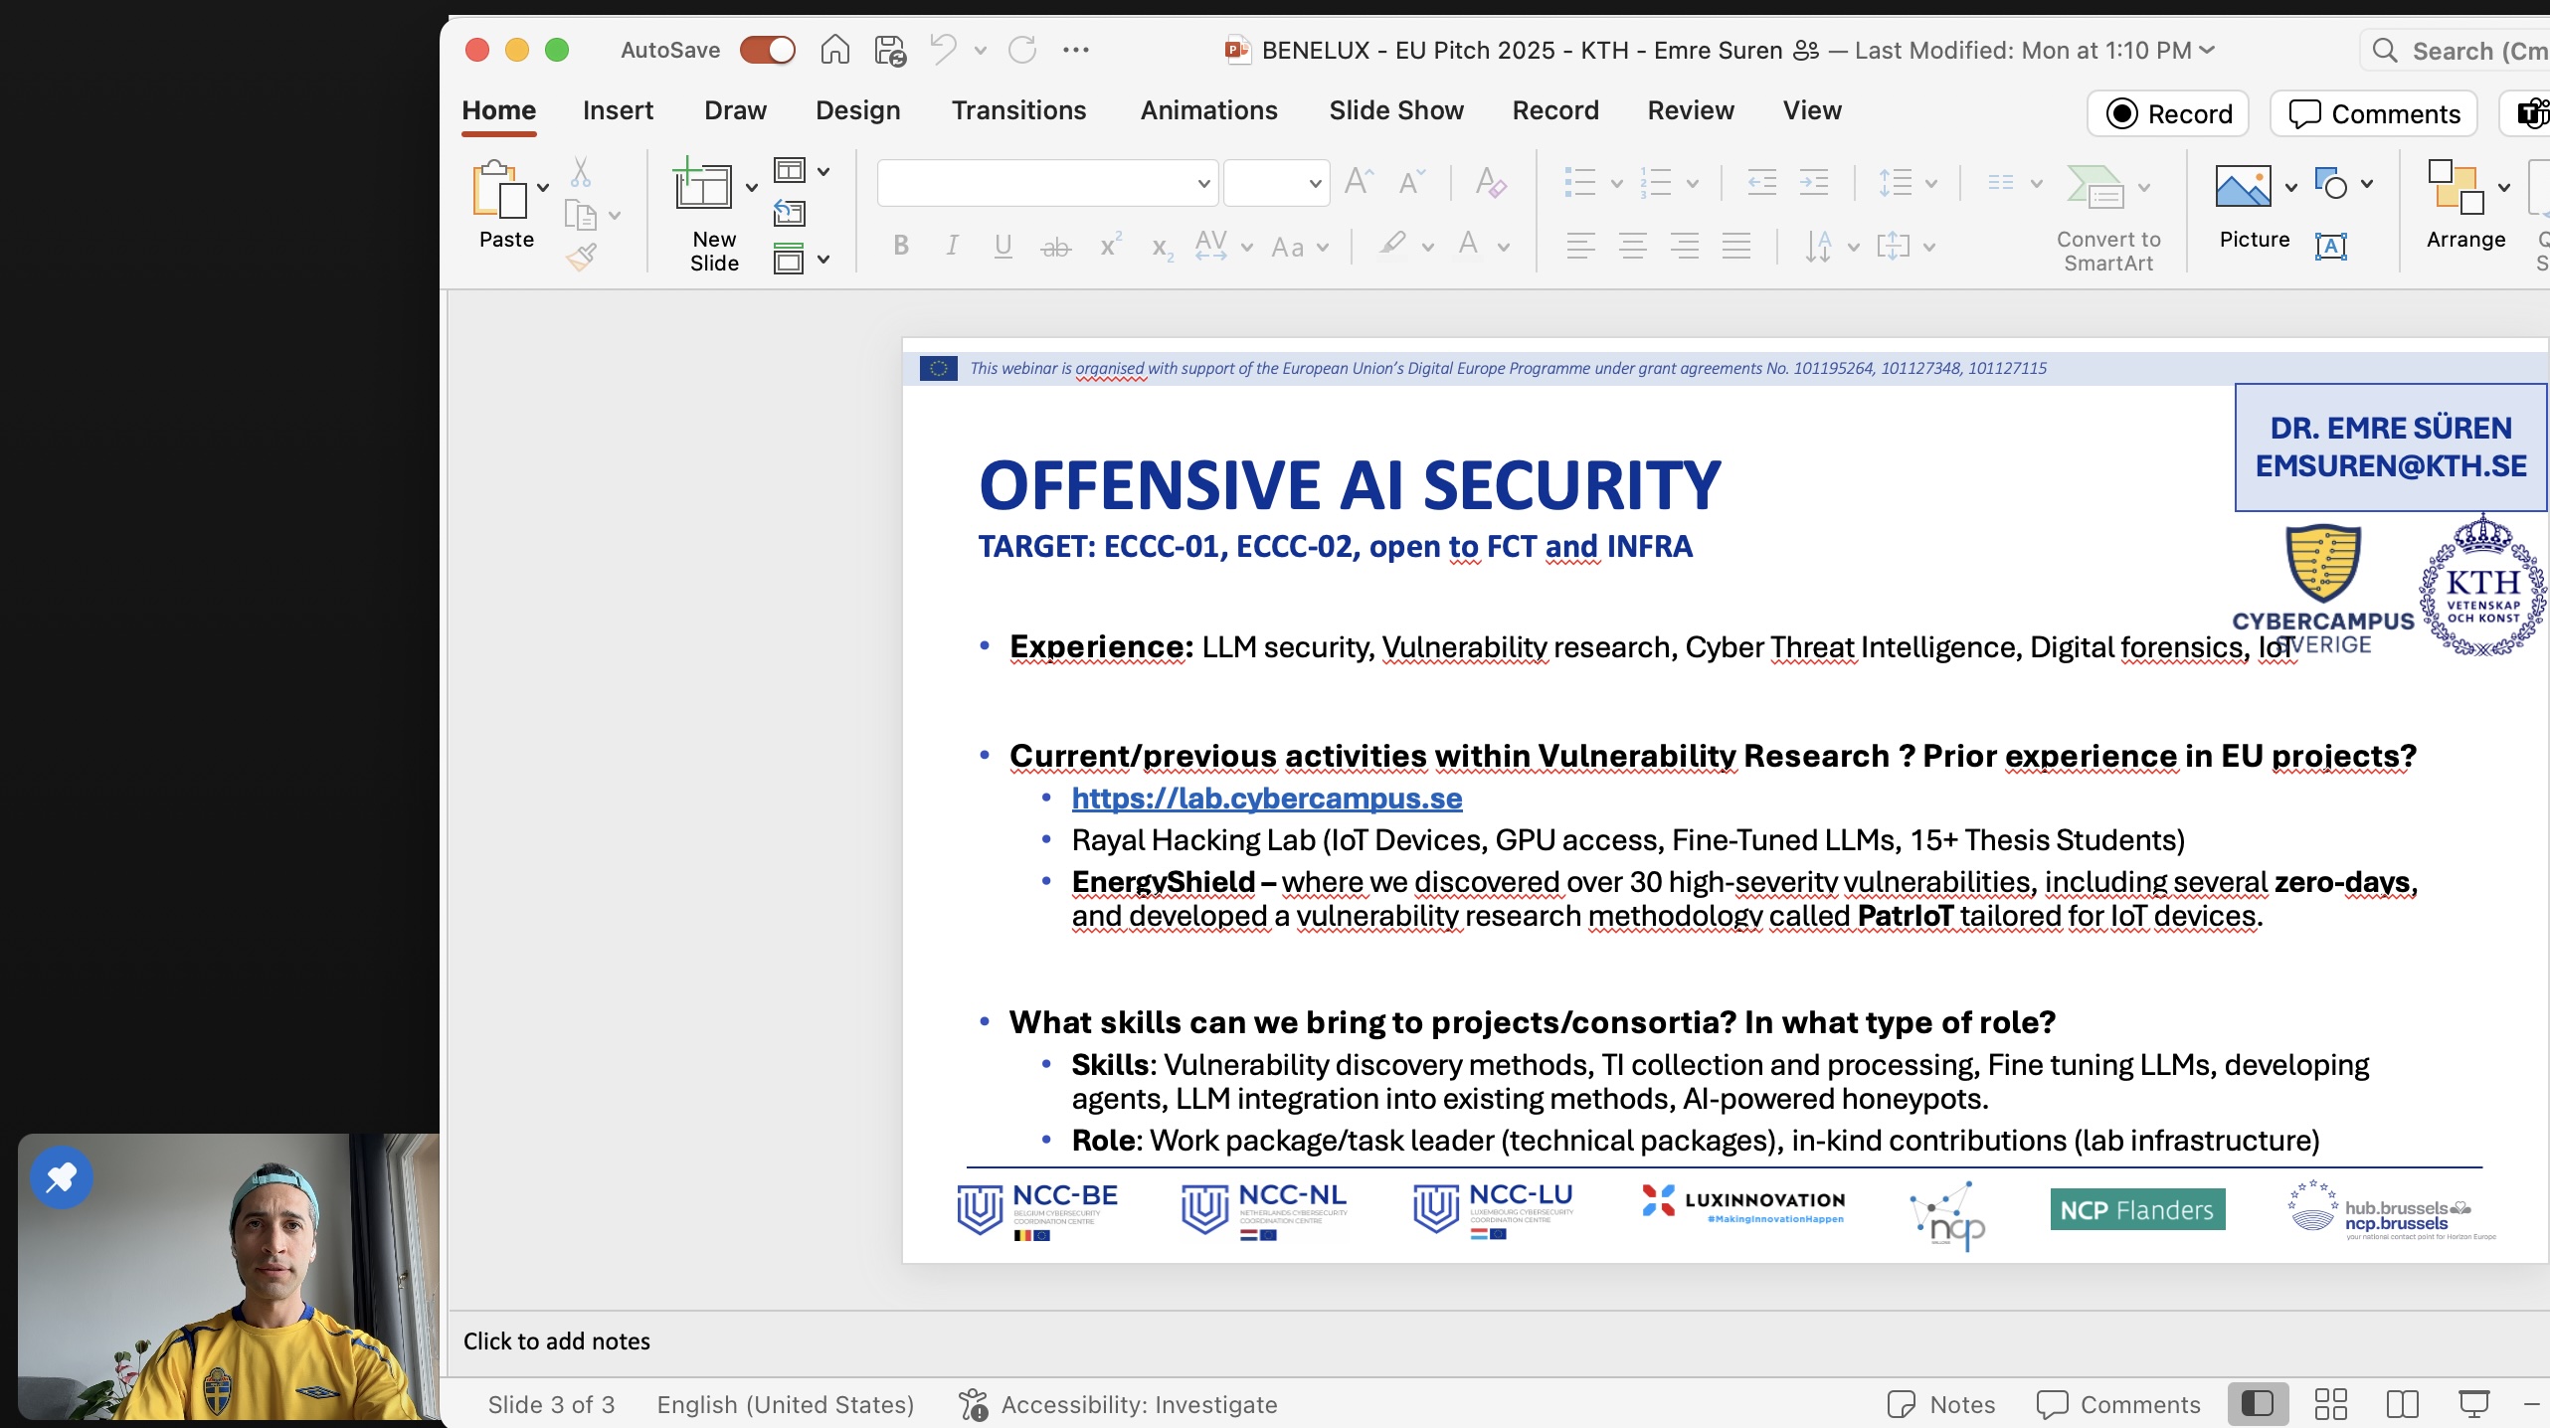Viewport: 2550px width, 1428px height.
Task: Toggle Normal view button in status bar
Action: point(2258,1404)
